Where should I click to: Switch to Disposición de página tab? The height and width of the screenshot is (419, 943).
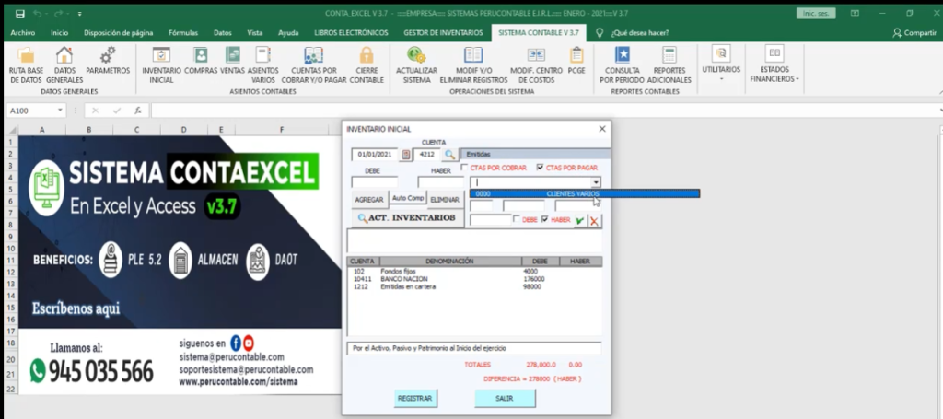[119, 33]
